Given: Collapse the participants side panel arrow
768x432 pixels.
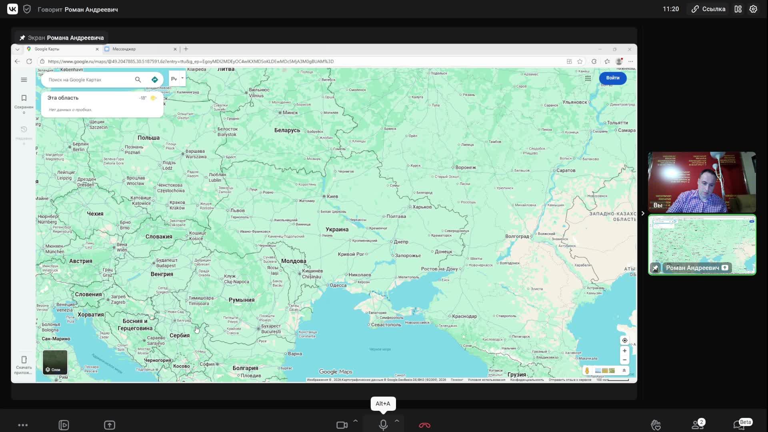Looking at the screenshot, I should pos(643,213).
